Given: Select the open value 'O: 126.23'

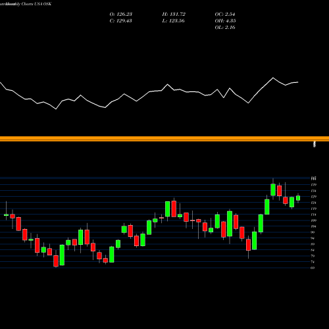Looking at the screenshot, I should coord(121,14).
